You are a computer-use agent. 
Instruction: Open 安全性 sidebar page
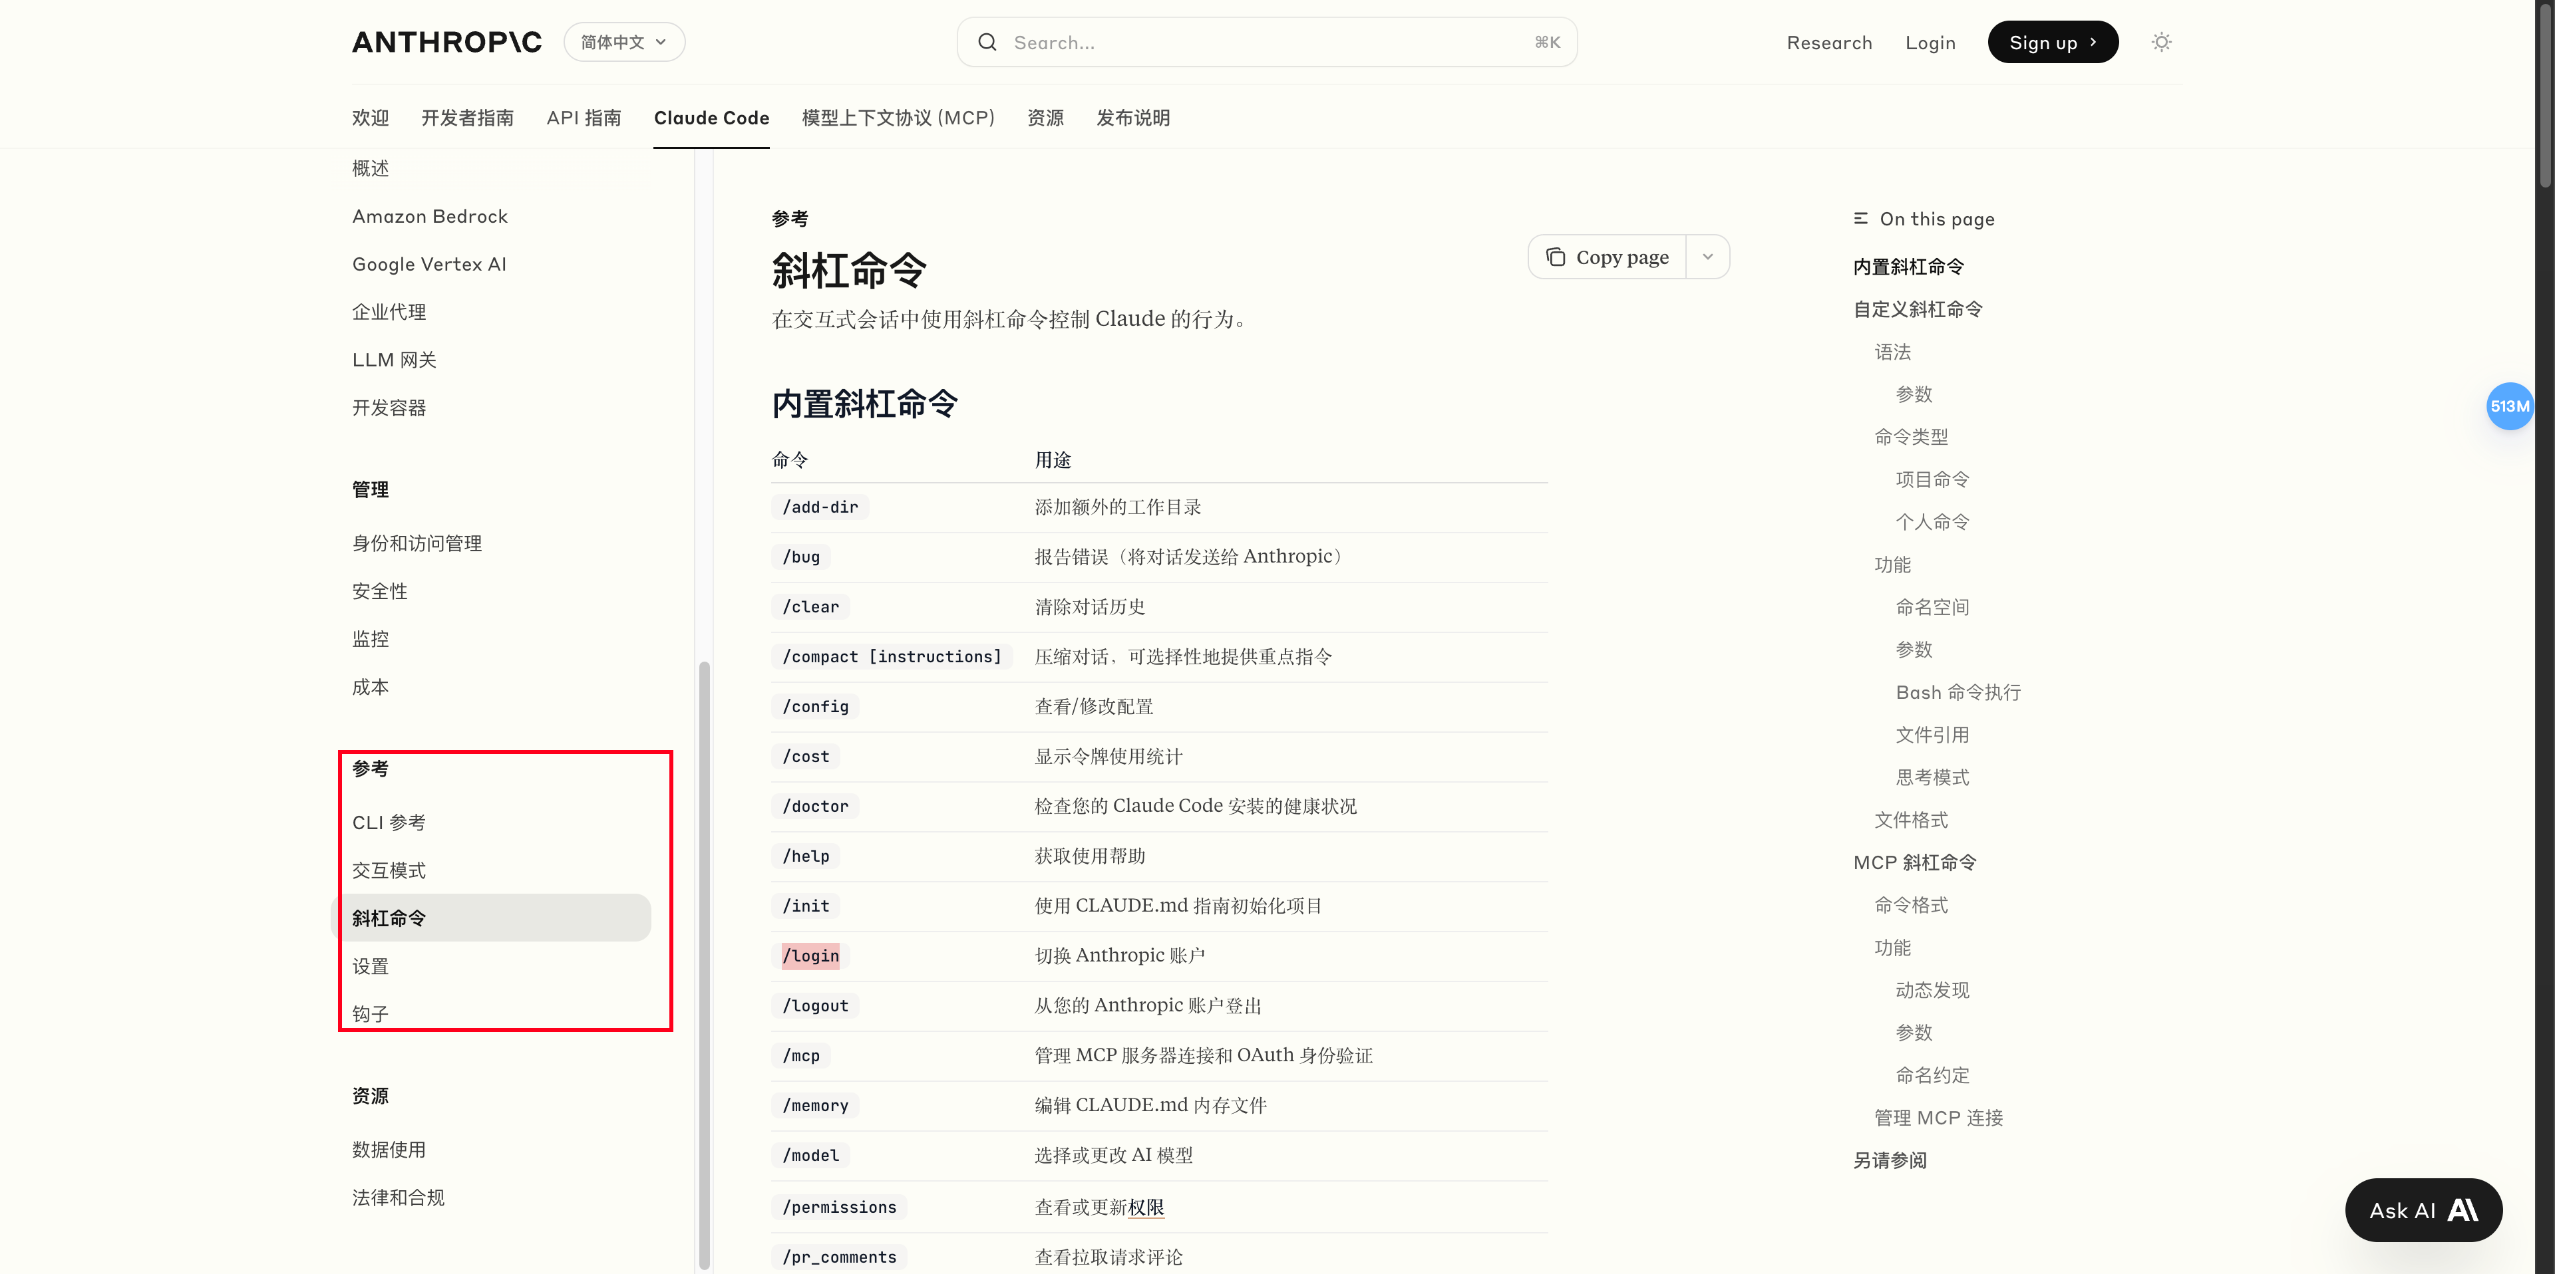[380, 591]
